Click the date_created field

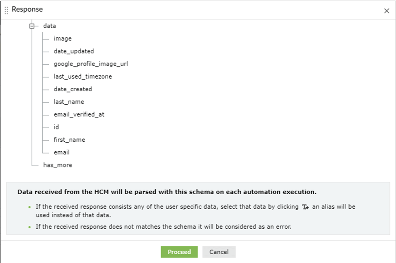pos(73,89)
